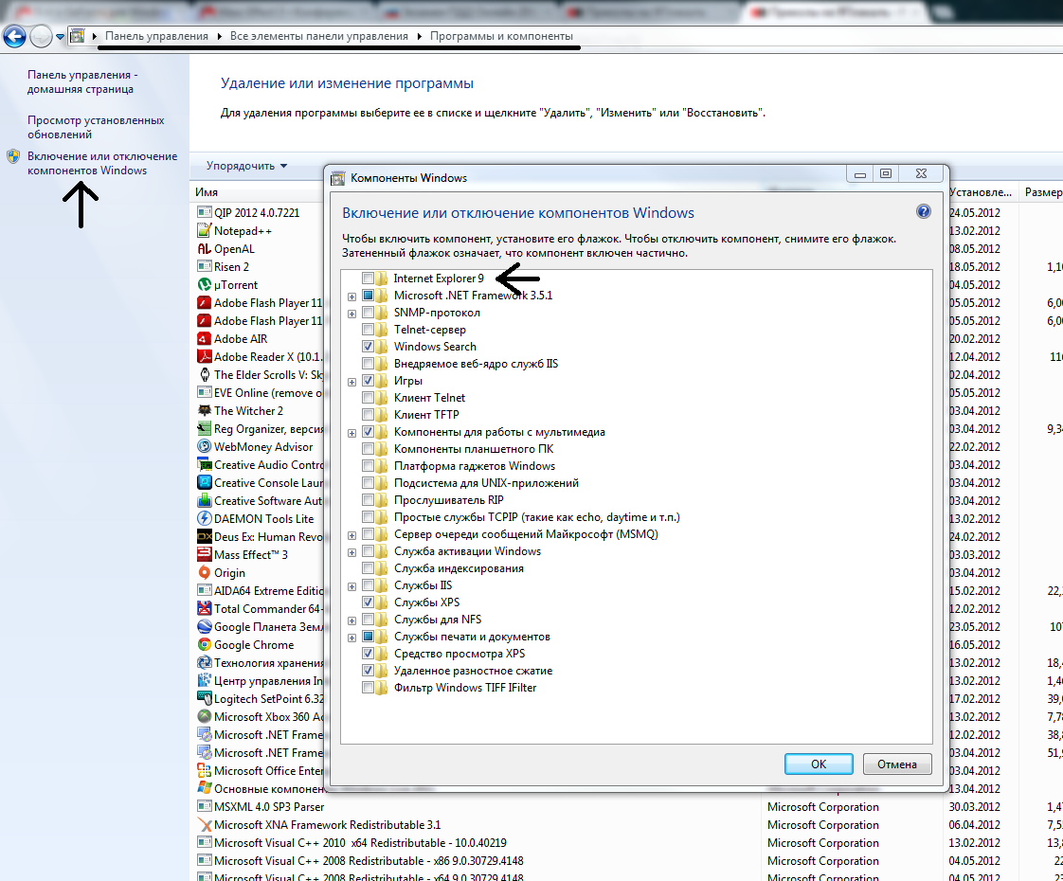Open Панель управления - домашняя страница link
Image resolution: width=1063 pixels, height=881 pixels.
[82, 82]
